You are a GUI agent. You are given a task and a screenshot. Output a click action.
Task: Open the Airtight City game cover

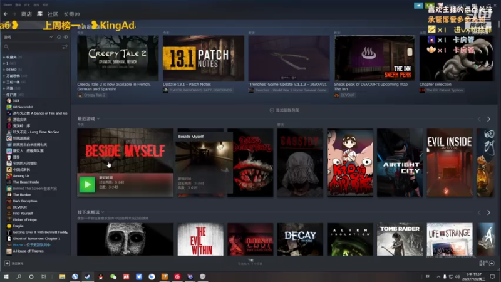pyautogui.click(x=400, y=162)
